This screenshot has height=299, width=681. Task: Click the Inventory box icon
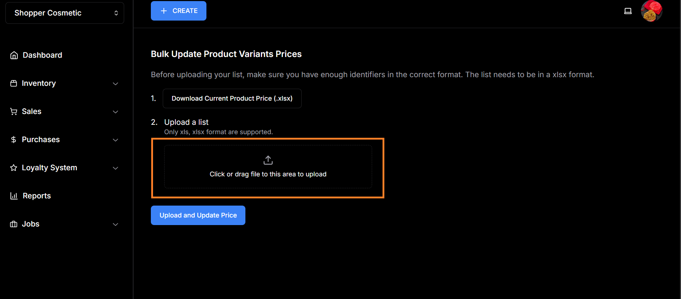(x=14, y=83)
